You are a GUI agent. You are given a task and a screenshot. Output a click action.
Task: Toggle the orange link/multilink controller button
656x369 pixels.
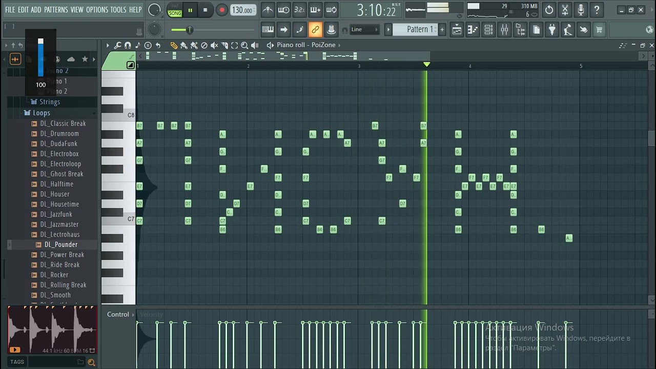coord(315,30)
